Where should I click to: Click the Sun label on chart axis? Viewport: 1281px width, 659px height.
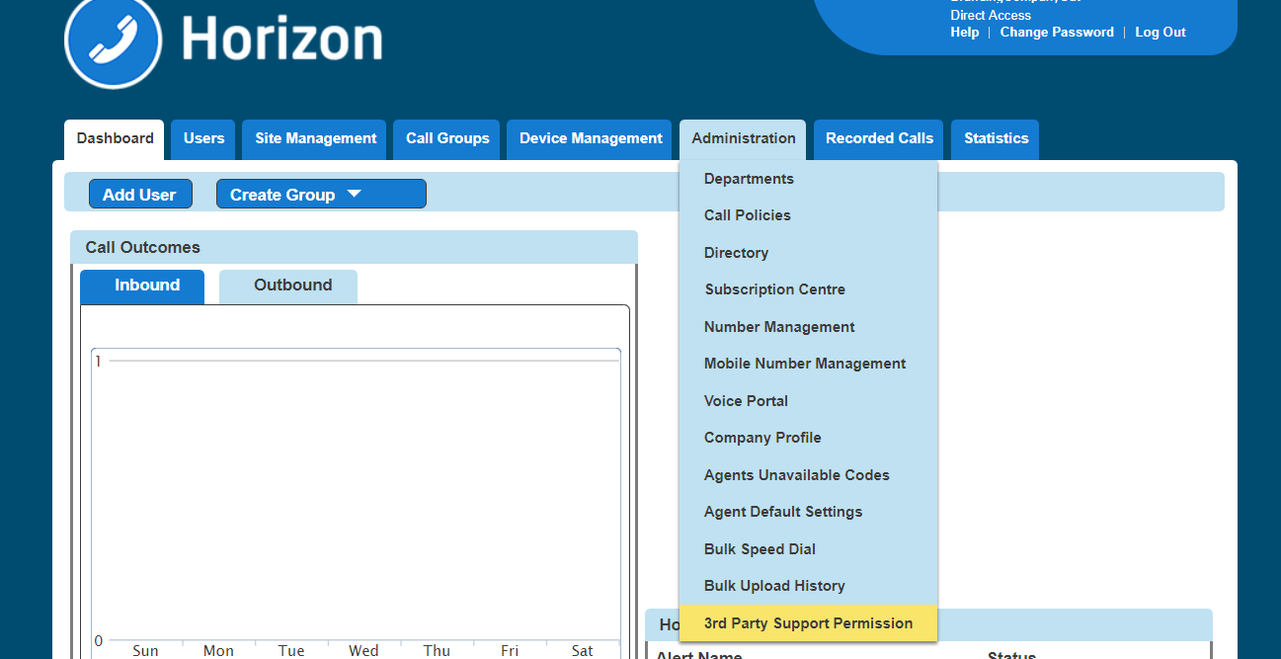point(145,650)
